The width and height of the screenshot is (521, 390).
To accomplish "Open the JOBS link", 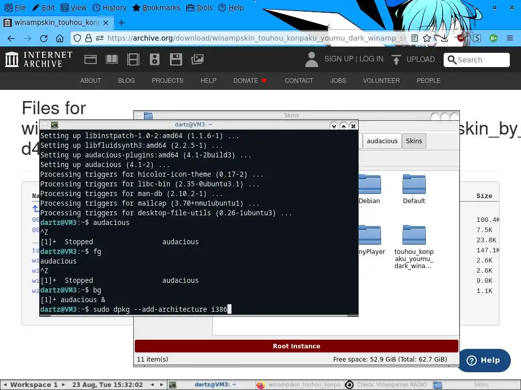I will [x=338, y=81].
